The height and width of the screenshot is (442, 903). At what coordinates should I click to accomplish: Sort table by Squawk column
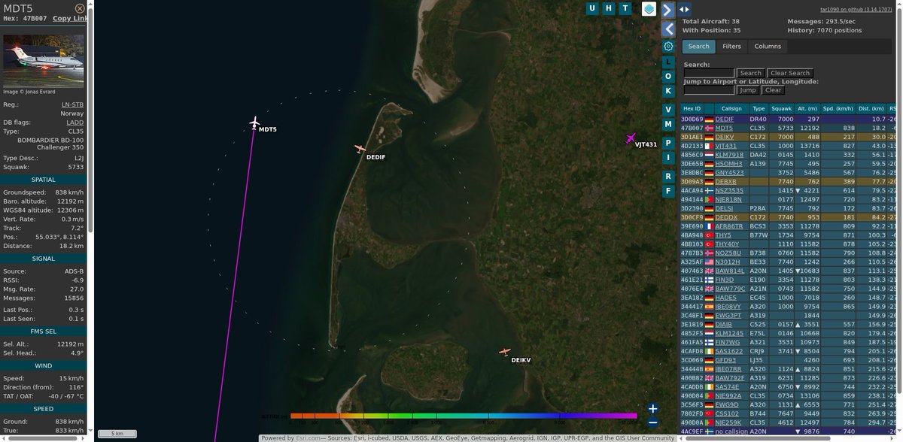click(x=782, y=109)
